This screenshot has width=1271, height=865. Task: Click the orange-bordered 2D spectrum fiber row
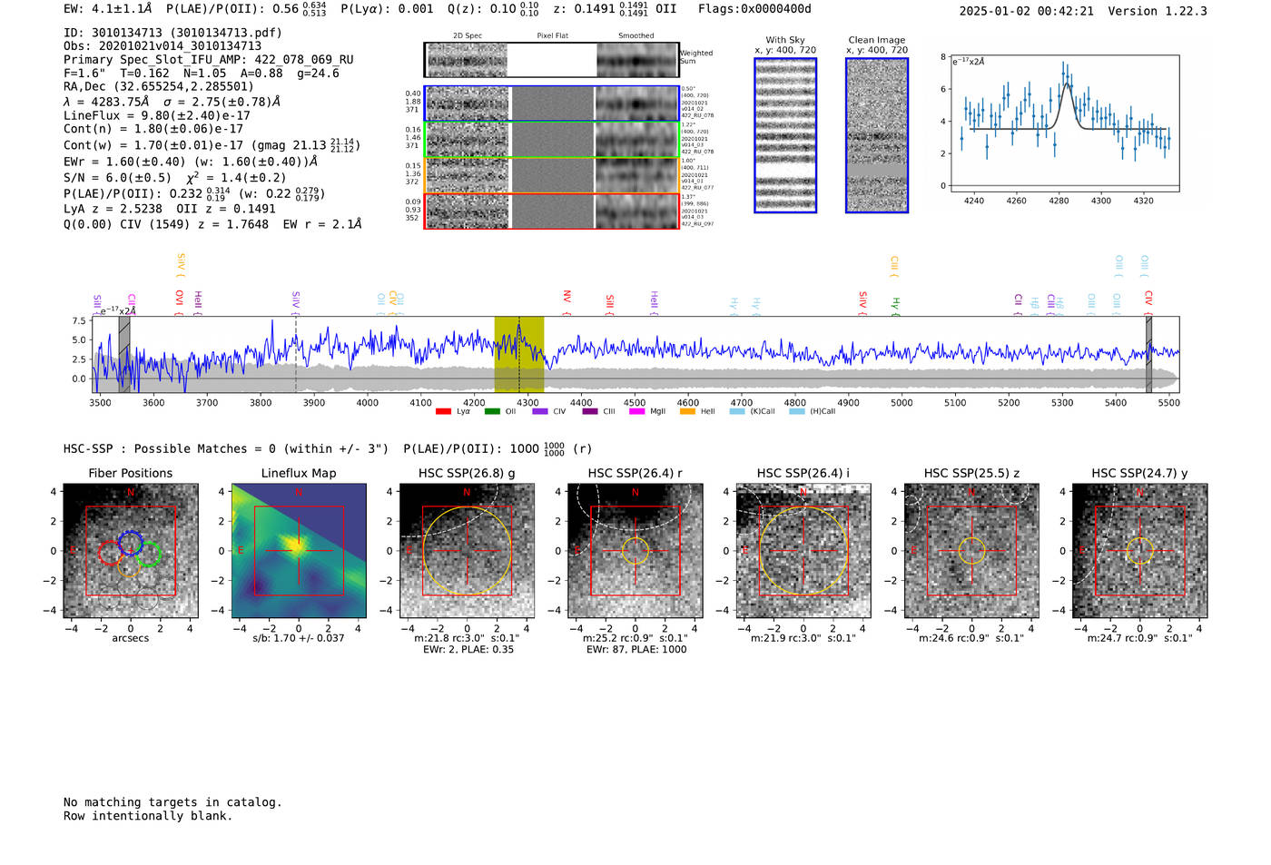pos(552,175)
